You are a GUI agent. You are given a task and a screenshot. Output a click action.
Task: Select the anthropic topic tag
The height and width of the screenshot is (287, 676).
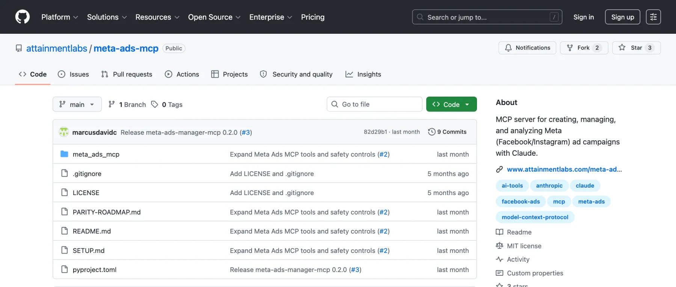tap(549, 186)
